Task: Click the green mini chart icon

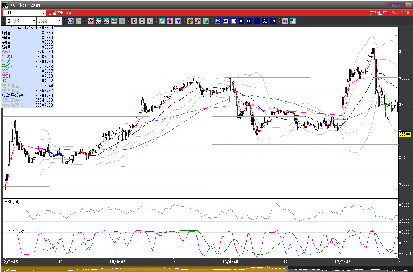Action: (106, 21)
